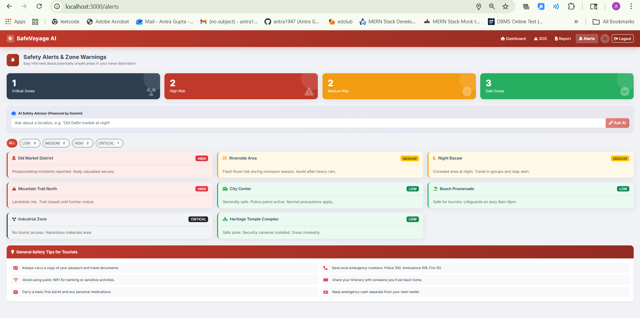Click the first aid kit tip icon
Viewport: 640px width, 318px height.
point(16,292)
